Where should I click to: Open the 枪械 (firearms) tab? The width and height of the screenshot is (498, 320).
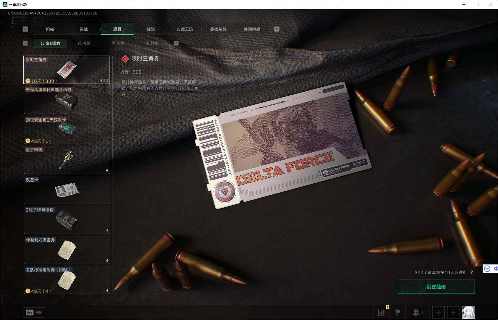point(50,29)
